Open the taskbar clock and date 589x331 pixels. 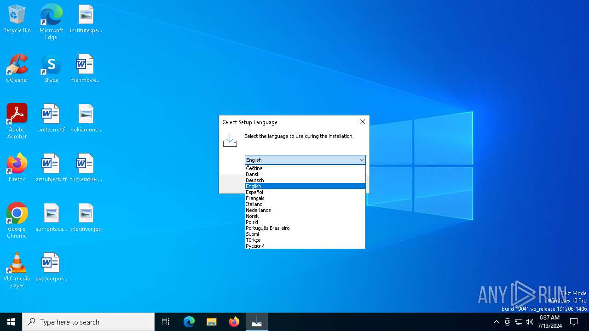tap(549, 322)
